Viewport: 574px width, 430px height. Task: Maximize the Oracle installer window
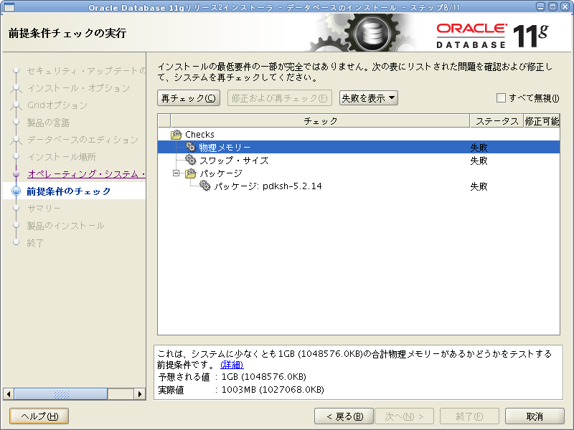[552, 6]
